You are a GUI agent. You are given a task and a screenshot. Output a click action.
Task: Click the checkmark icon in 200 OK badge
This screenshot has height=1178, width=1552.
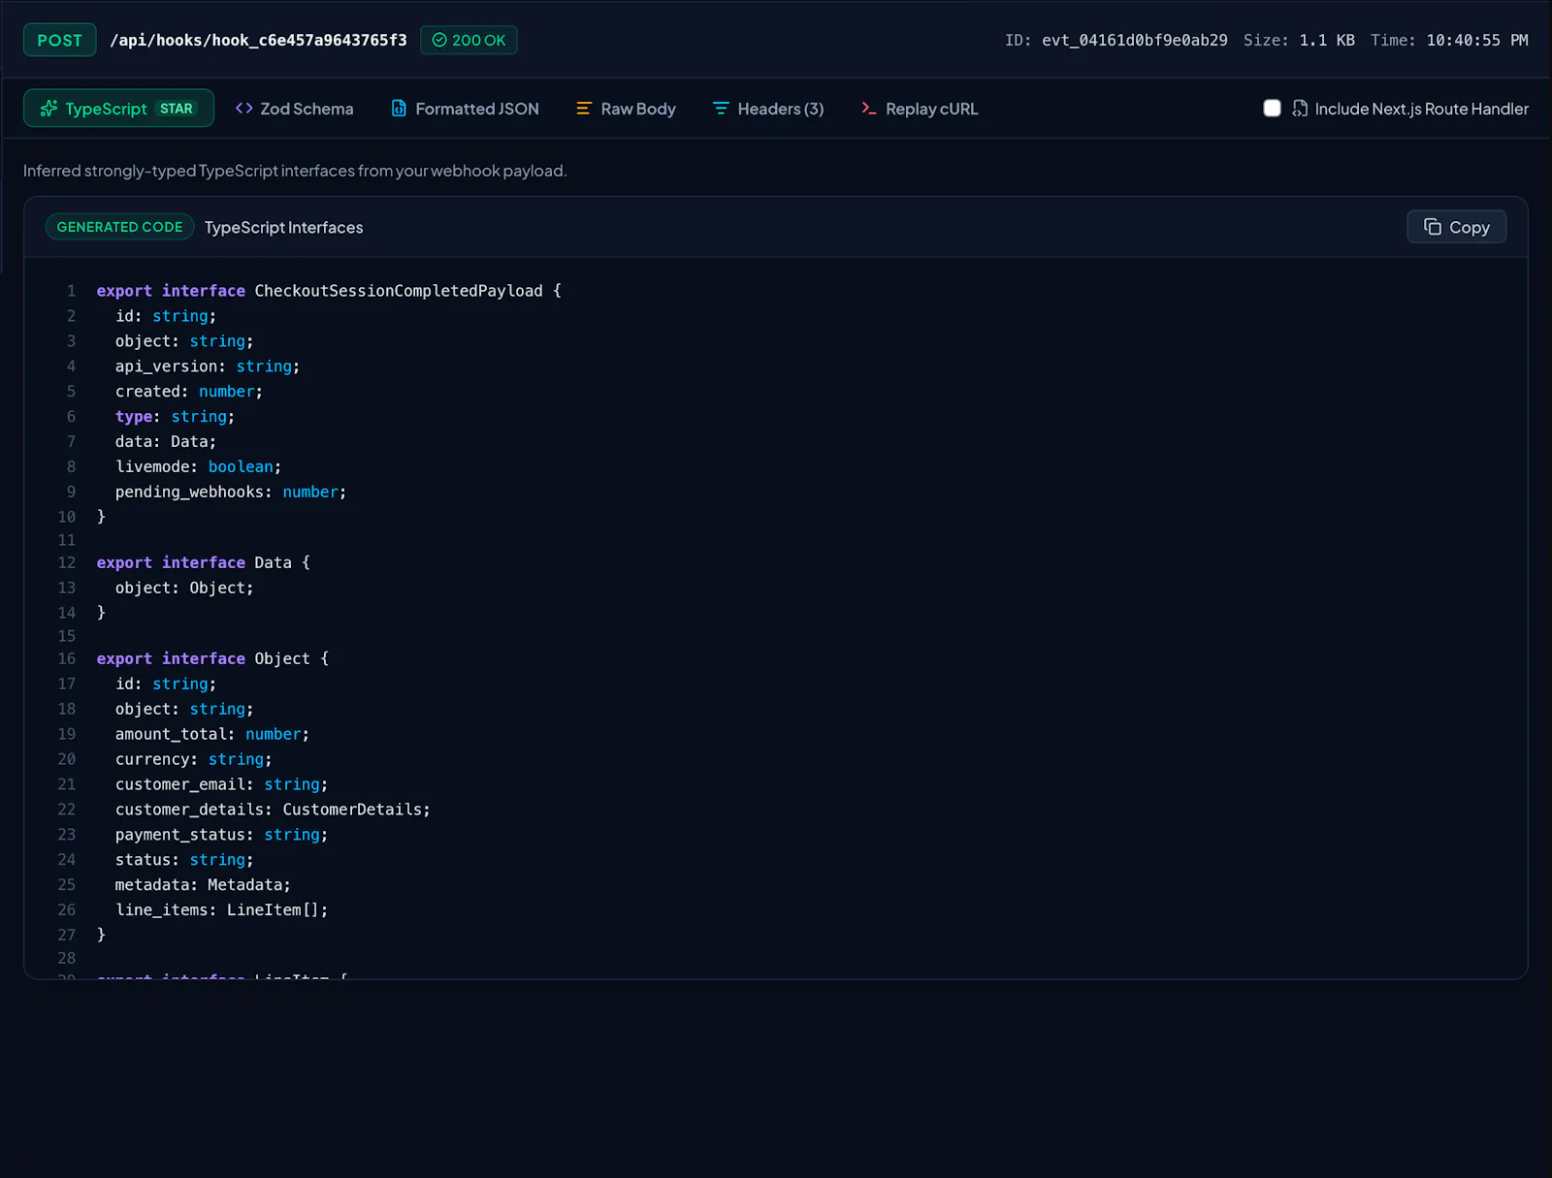pyautogui.click(x=439, y=40)
